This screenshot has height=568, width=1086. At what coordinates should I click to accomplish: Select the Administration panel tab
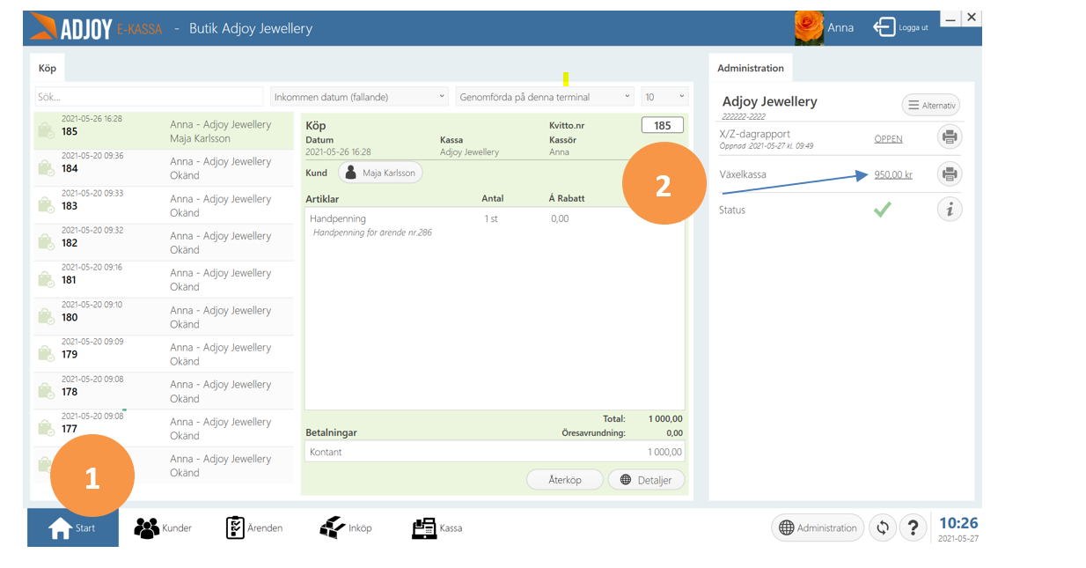(x=751, y=68)
